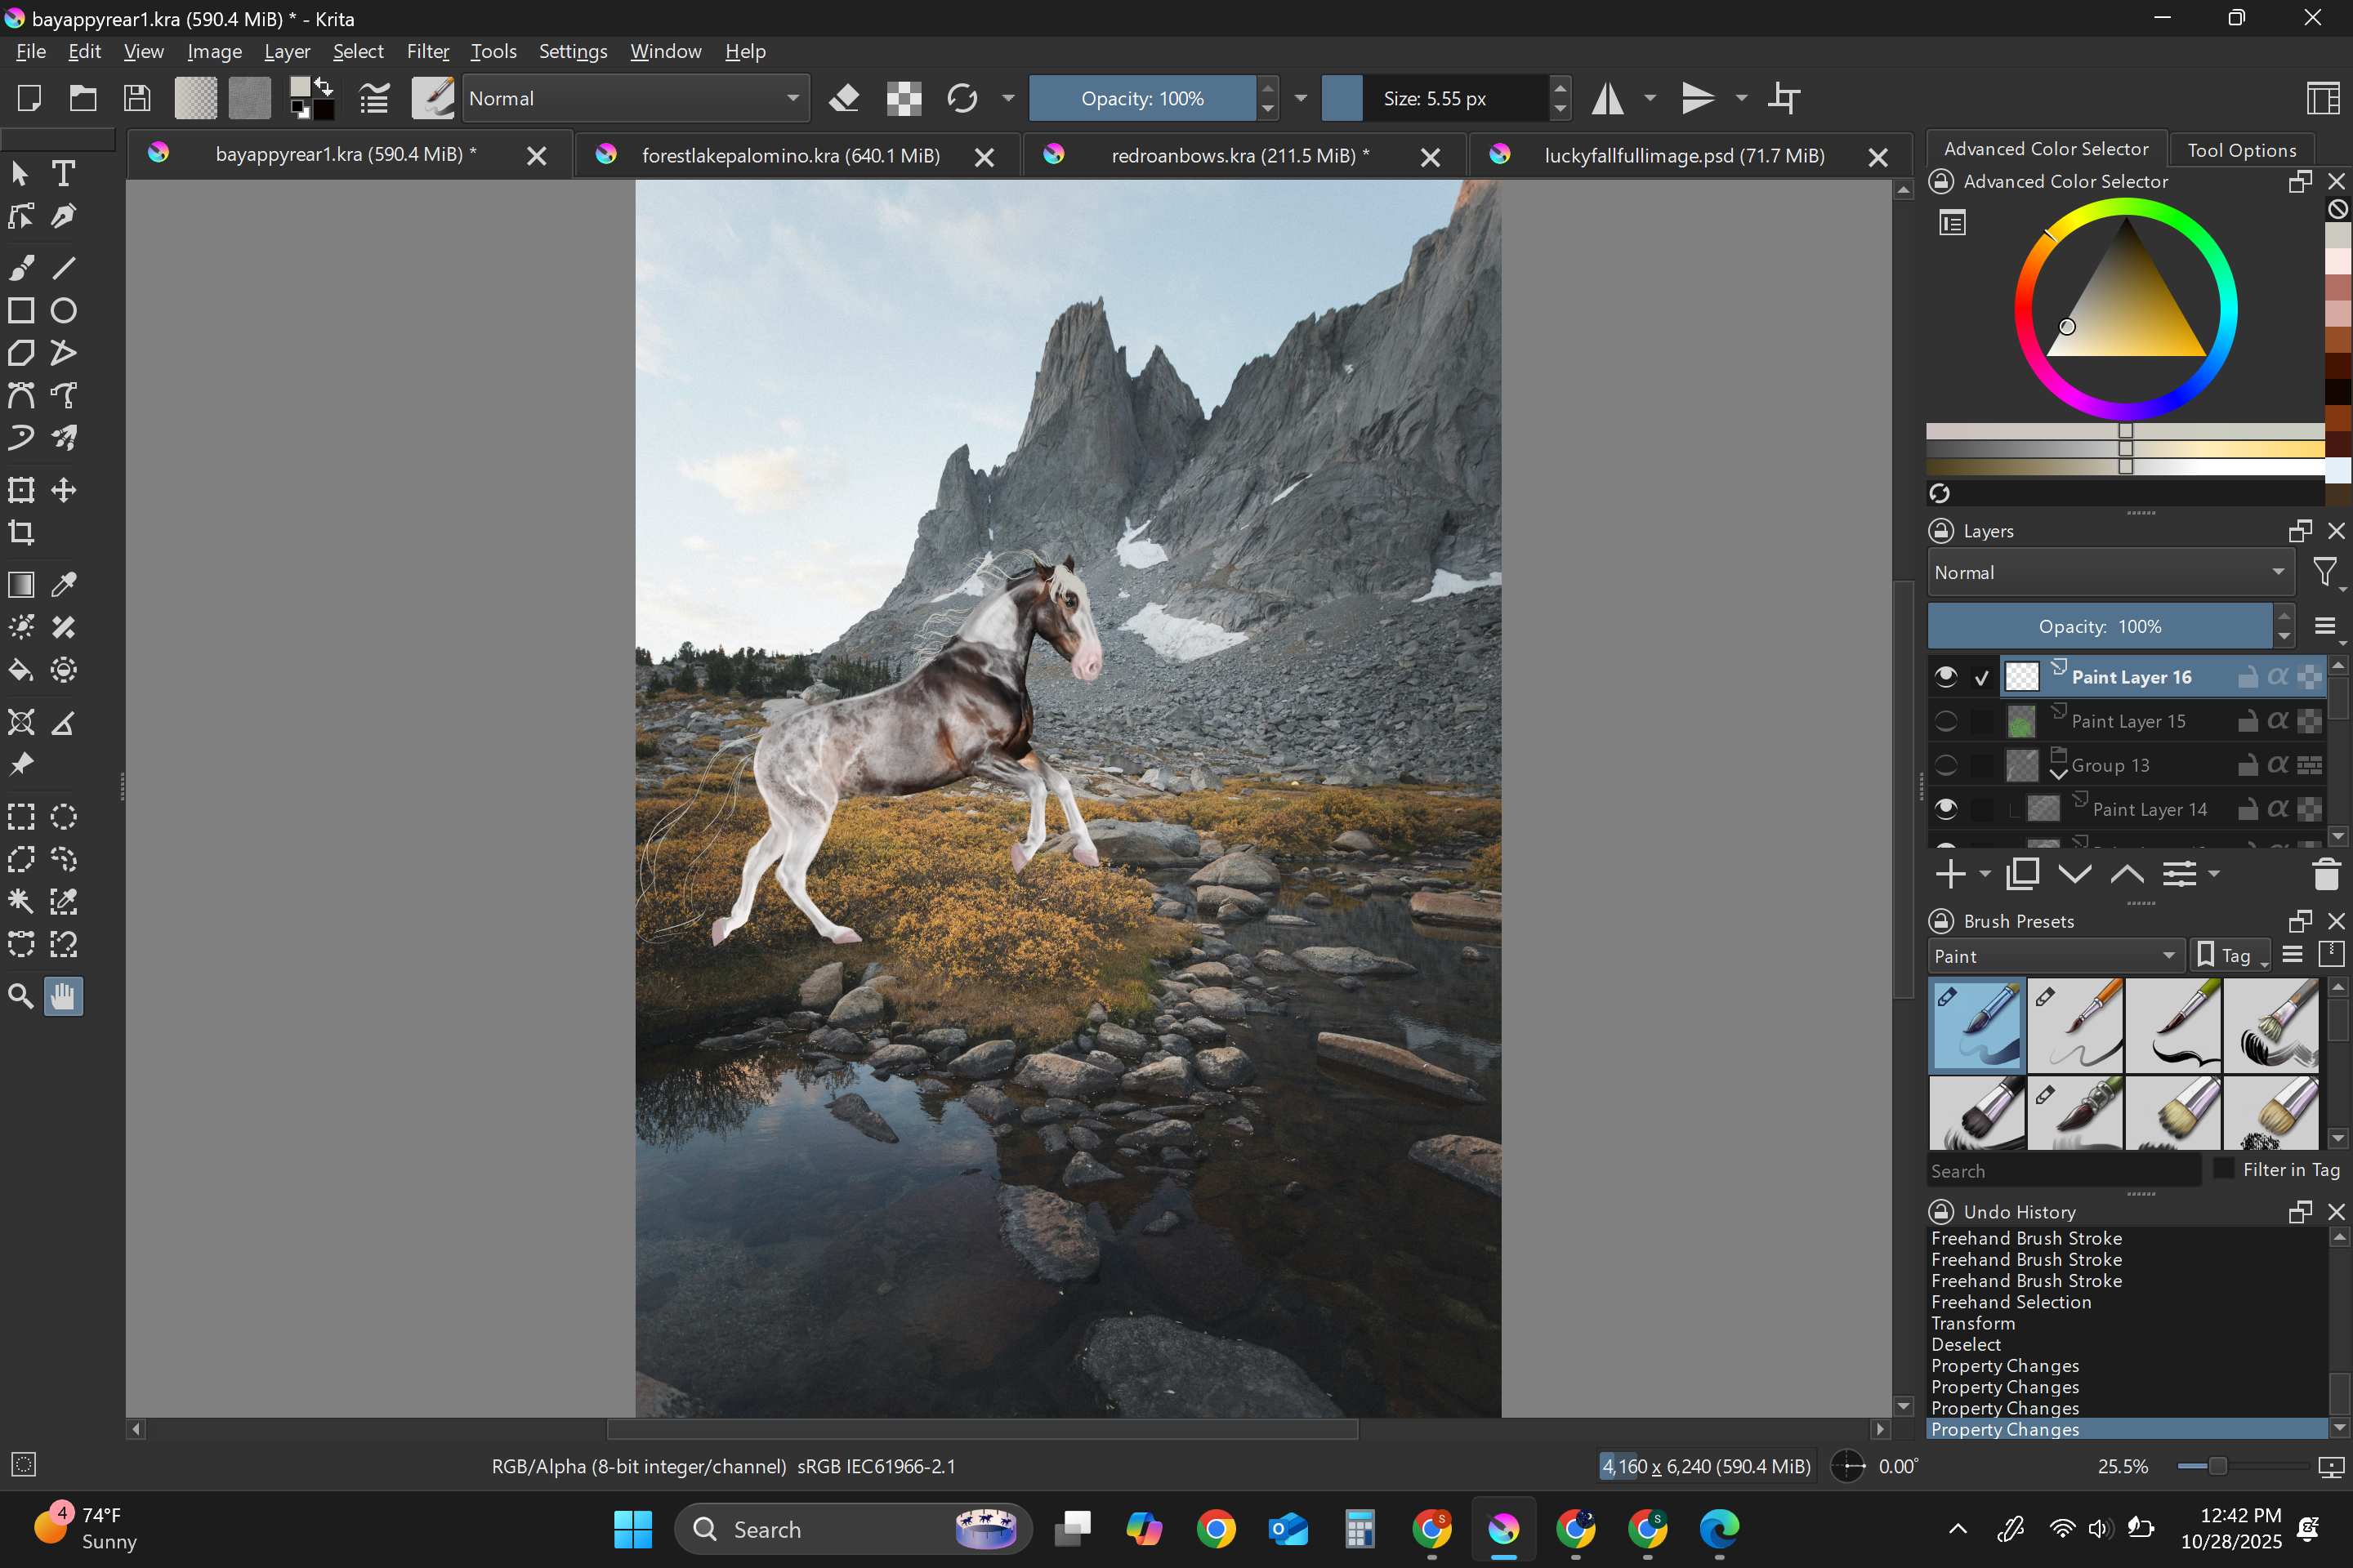
Task: Select the Zoom tool
Action: tap(21, 996)
